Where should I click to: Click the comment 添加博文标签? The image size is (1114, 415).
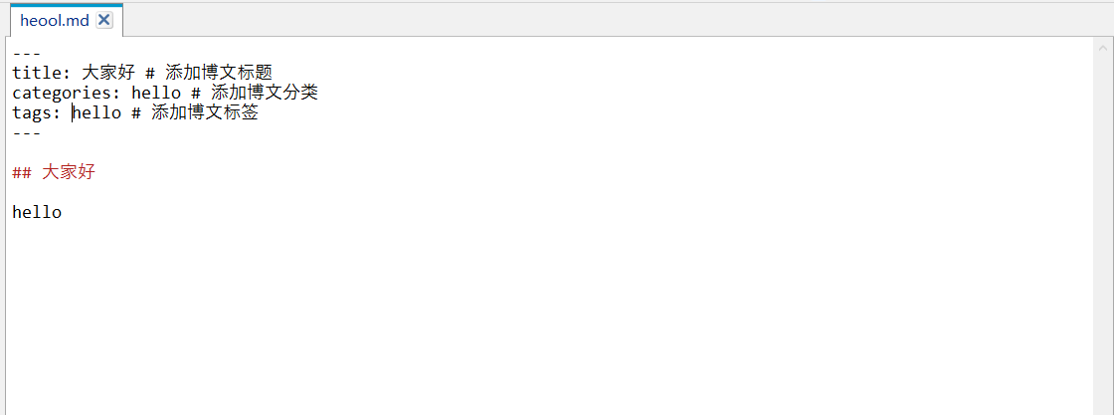point(205,113)
